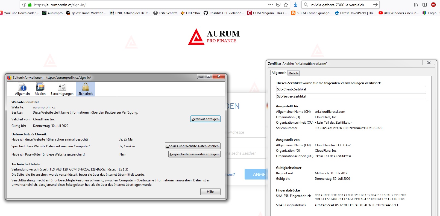Image resolution: width=440 pixels, height=216 pixels.
Task: Select the Allgemein icon in Seiteninformationen
Action: [x=22, y=89]
